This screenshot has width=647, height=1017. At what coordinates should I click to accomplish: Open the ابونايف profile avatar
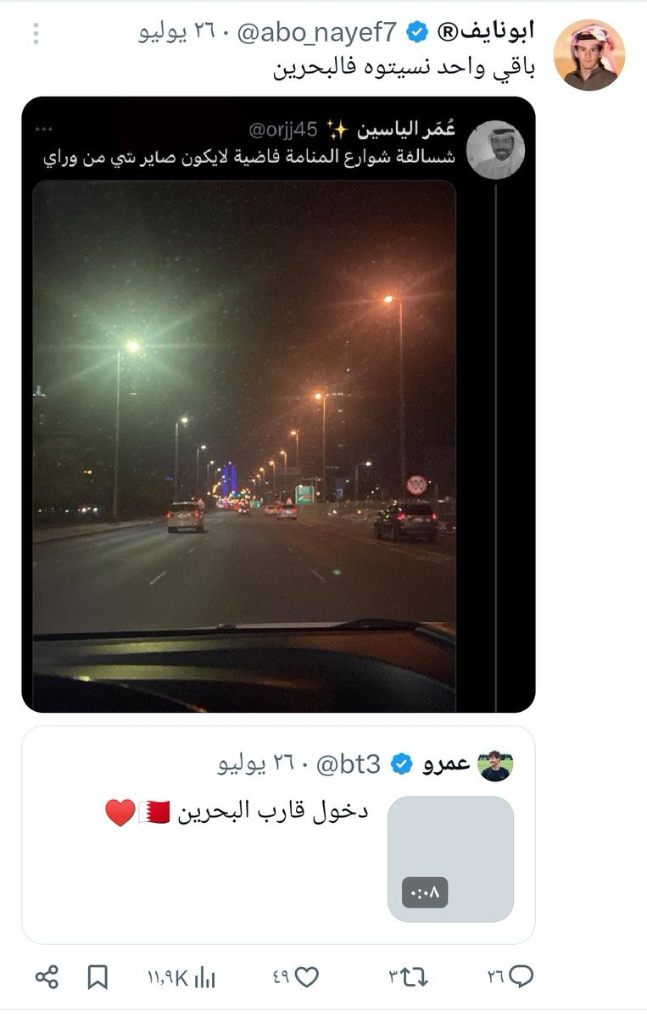[x=588, y=55]
